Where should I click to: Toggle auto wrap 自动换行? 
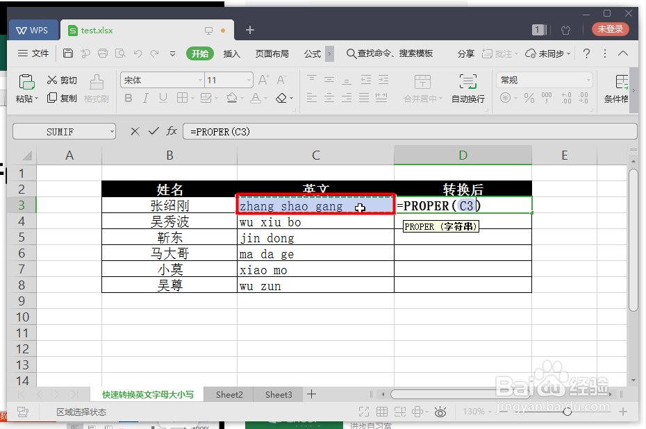click(x=468, y=88)
